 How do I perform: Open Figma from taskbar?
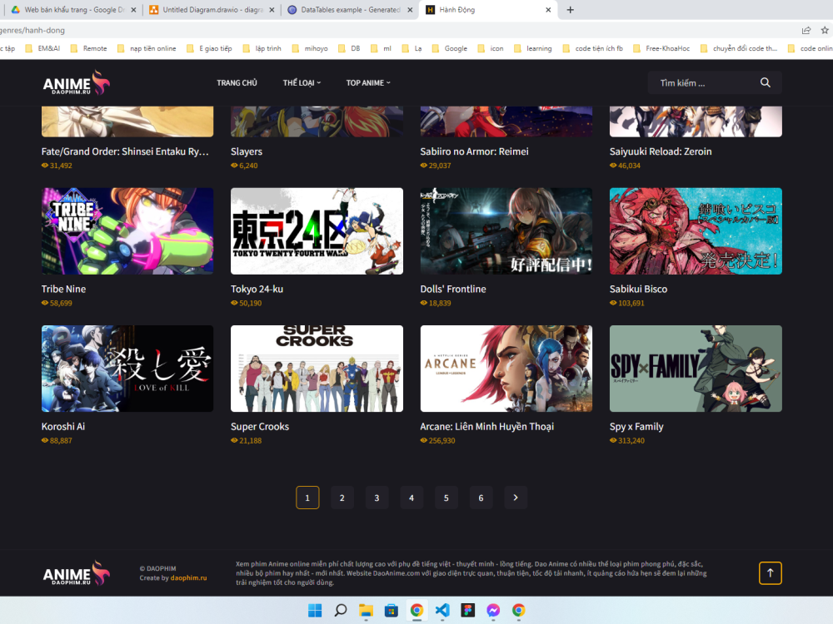(467, 610)
